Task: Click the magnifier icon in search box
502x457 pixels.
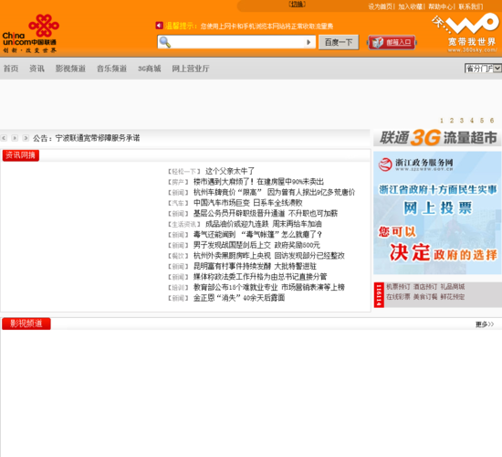Action: [165, 42]
